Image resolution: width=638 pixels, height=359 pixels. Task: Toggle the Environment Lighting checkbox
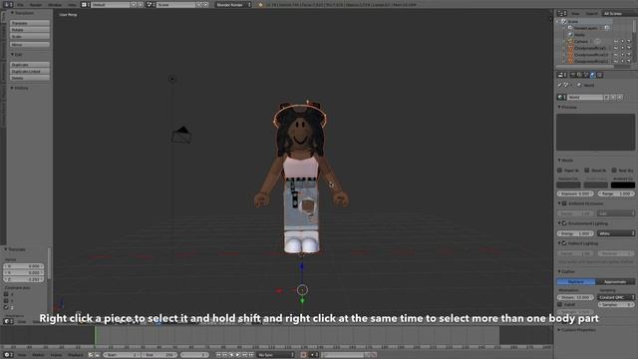click(x=565, y=223)
